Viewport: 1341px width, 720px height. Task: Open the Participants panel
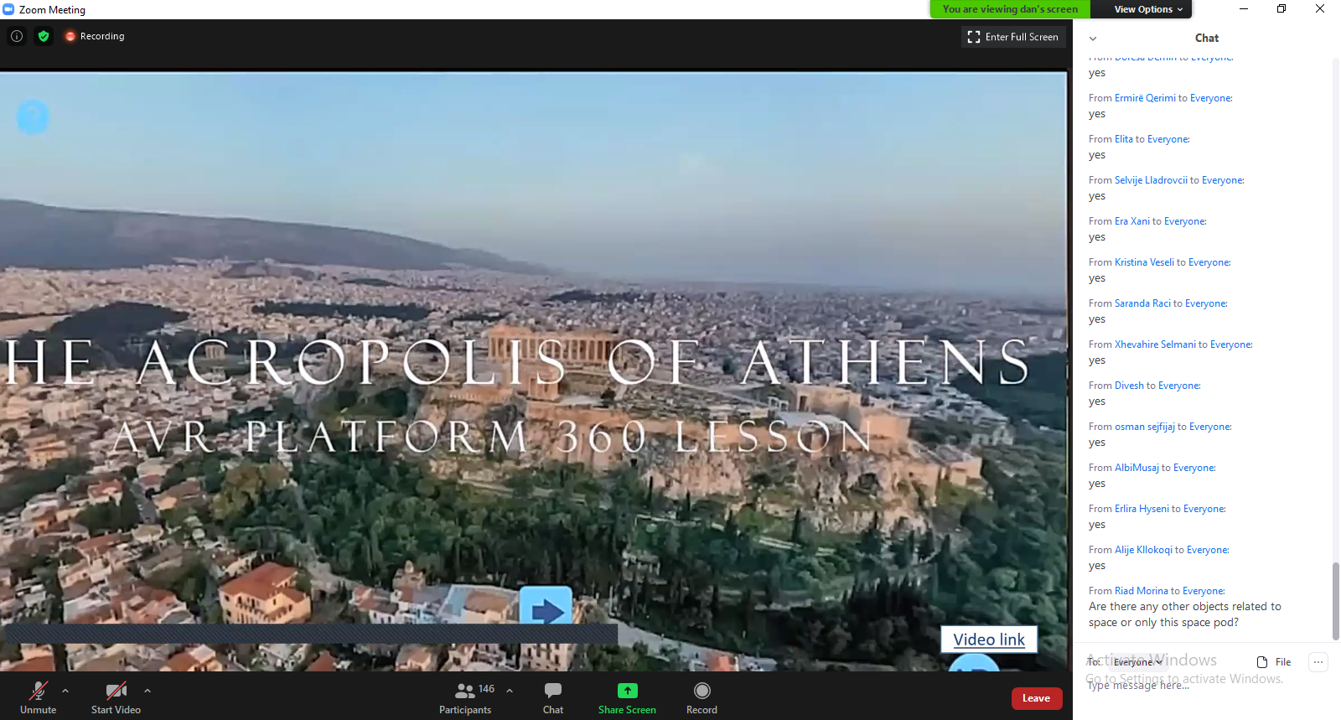point(465,697)
